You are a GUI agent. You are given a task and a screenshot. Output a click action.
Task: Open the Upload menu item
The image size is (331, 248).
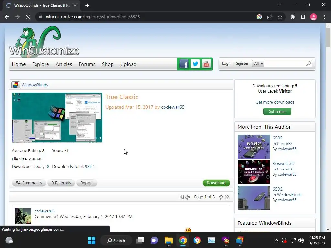pos(128,64)
